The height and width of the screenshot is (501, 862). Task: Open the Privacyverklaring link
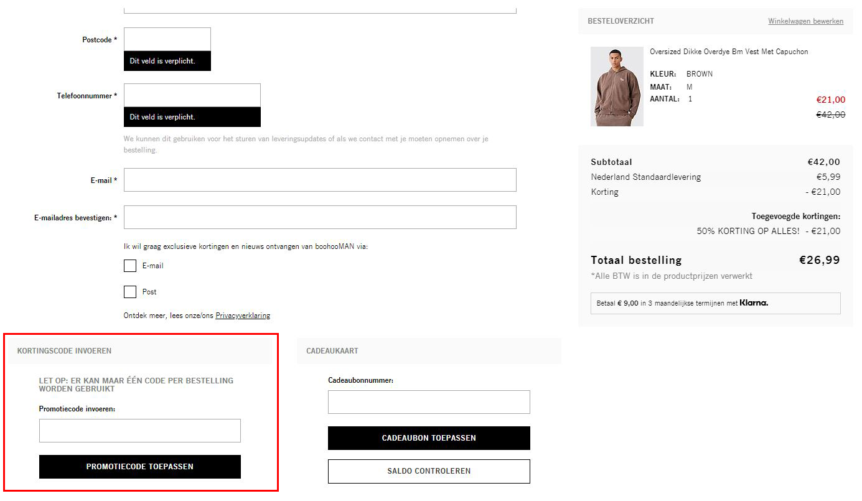[x=242, y=316]
